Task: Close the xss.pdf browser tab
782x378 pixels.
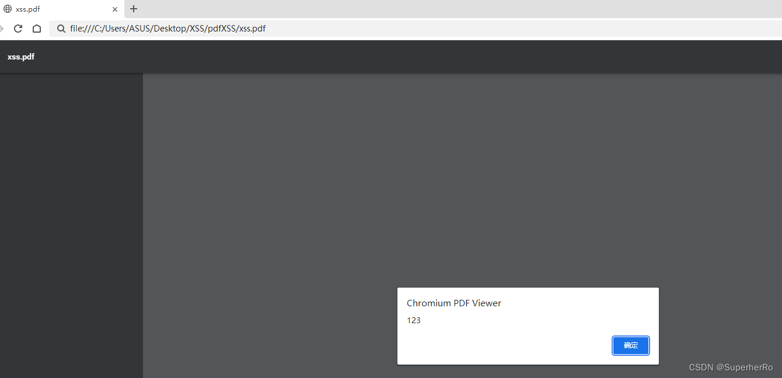Action: pyautogui.click(x=115, y=9)
